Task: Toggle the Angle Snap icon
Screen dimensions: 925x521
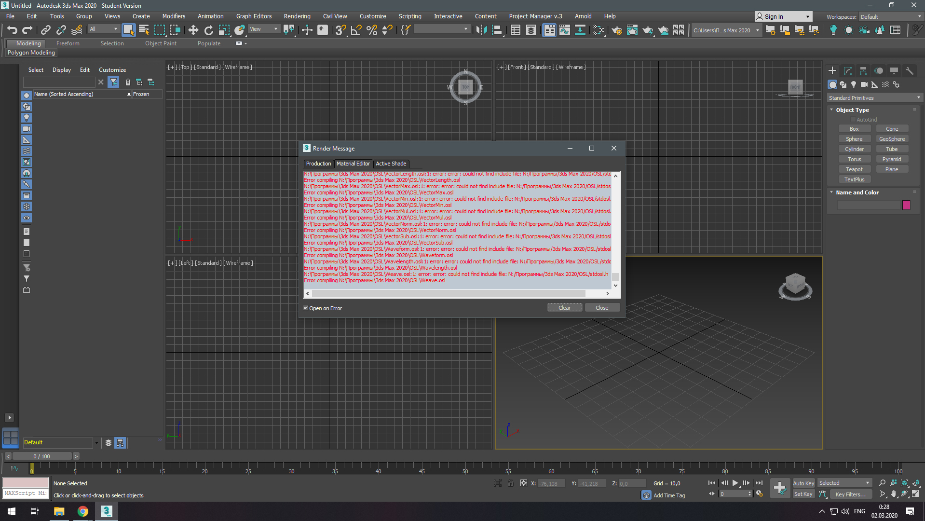Action: tap(356, 30)
